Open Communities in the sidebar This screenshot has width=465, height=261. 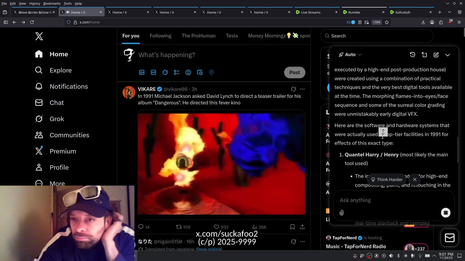[62, 135]
